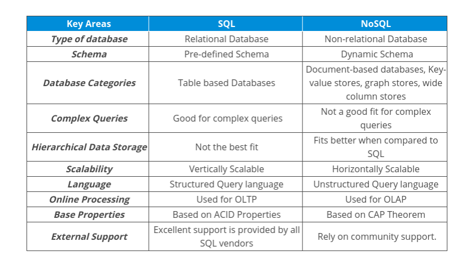This screenshot has width=466, height=264.
Task: Select the Vertically Scalable cell
Action: [x=226, y=169]
